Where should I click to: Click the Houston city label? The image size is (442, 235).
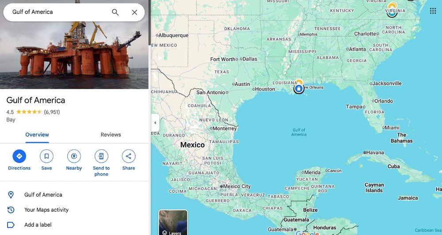(265, 89)
